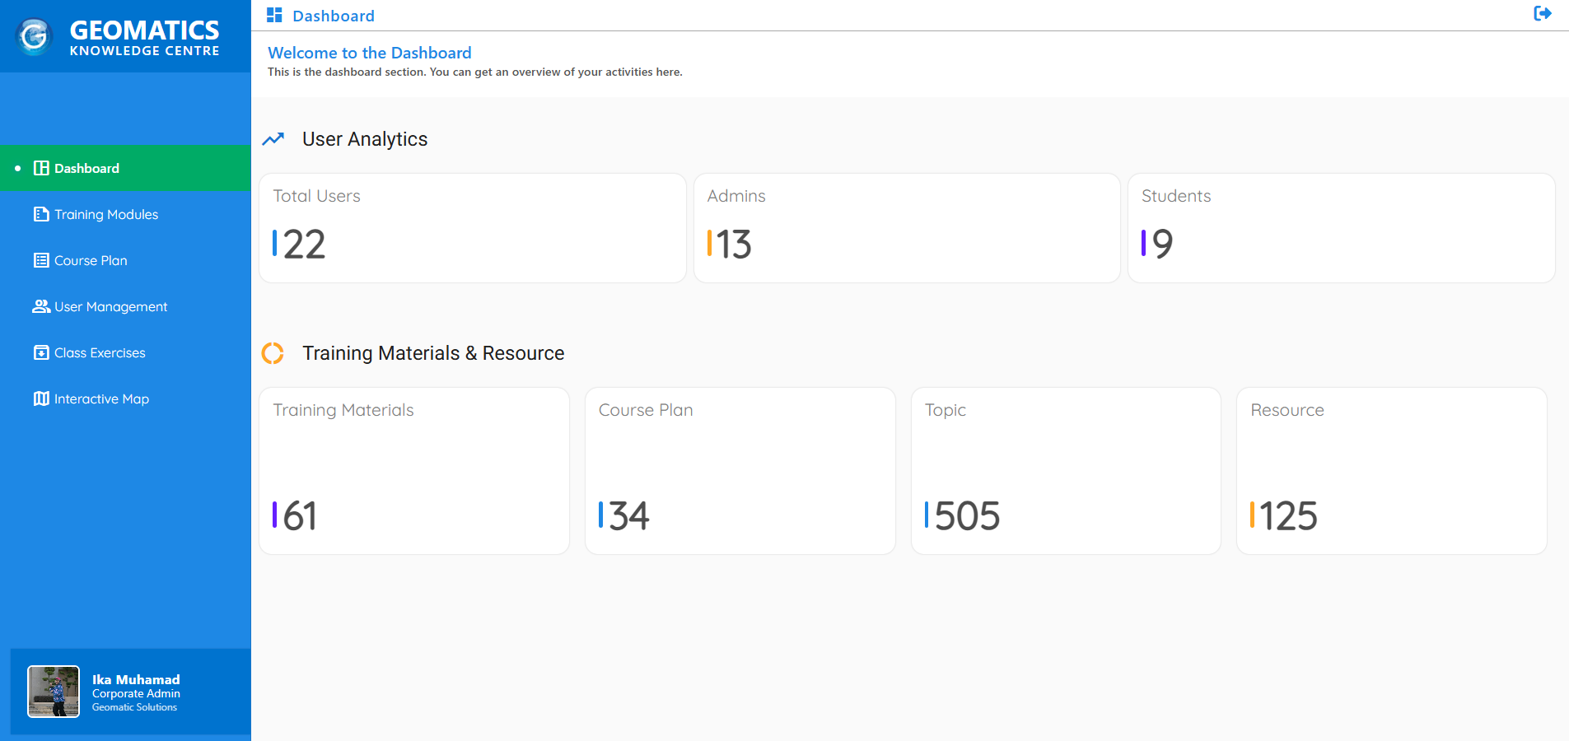This screenshot has width=1569, height=741.
Task: Click the Dashboard grid icon in header
Action: [274, 15]
